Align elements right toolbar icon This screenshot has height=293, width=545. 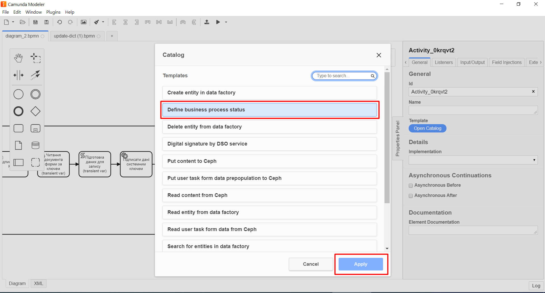click(x=137, y=22)
